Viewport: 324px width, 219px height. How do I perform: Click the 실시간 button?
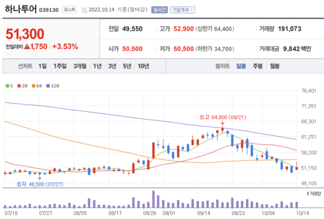pos(159,9)
